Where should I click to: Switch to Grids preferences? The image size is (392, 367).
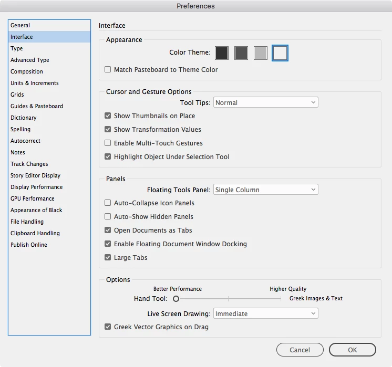pos(49,95)
